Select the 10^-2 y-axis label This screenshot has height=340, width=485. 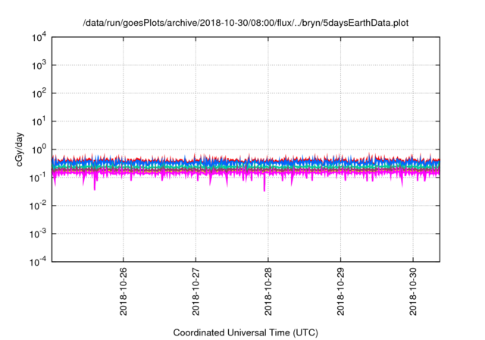coord(39,206)
